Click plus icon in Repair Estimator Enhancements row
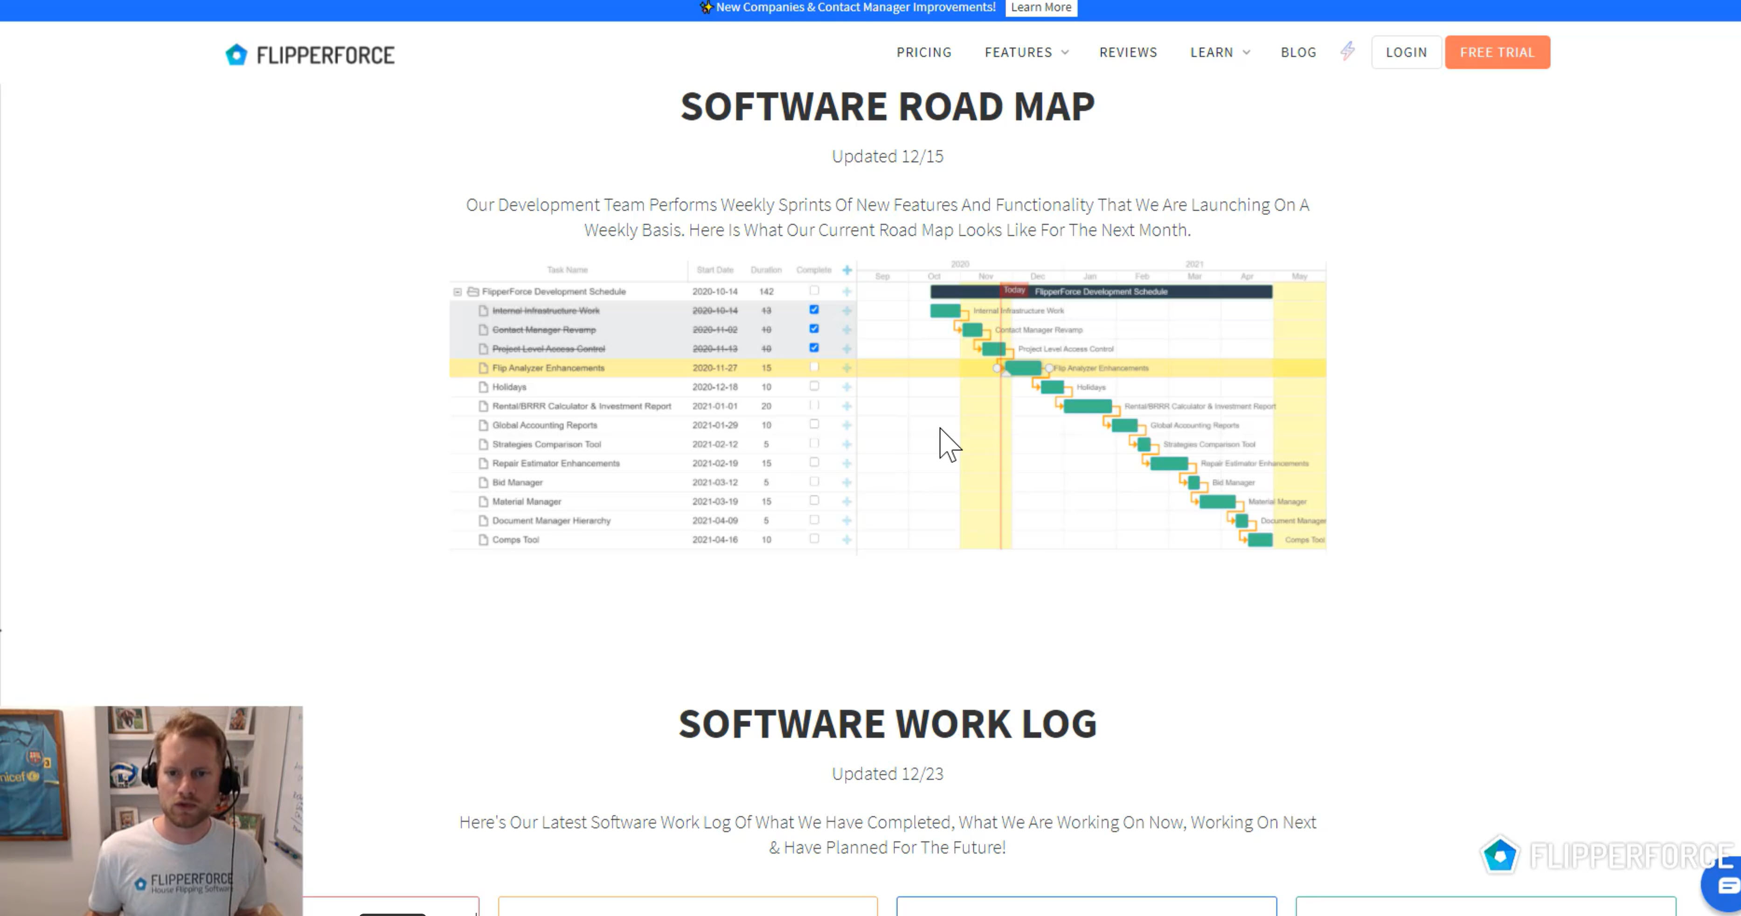1741x916 pixels. 847,463
